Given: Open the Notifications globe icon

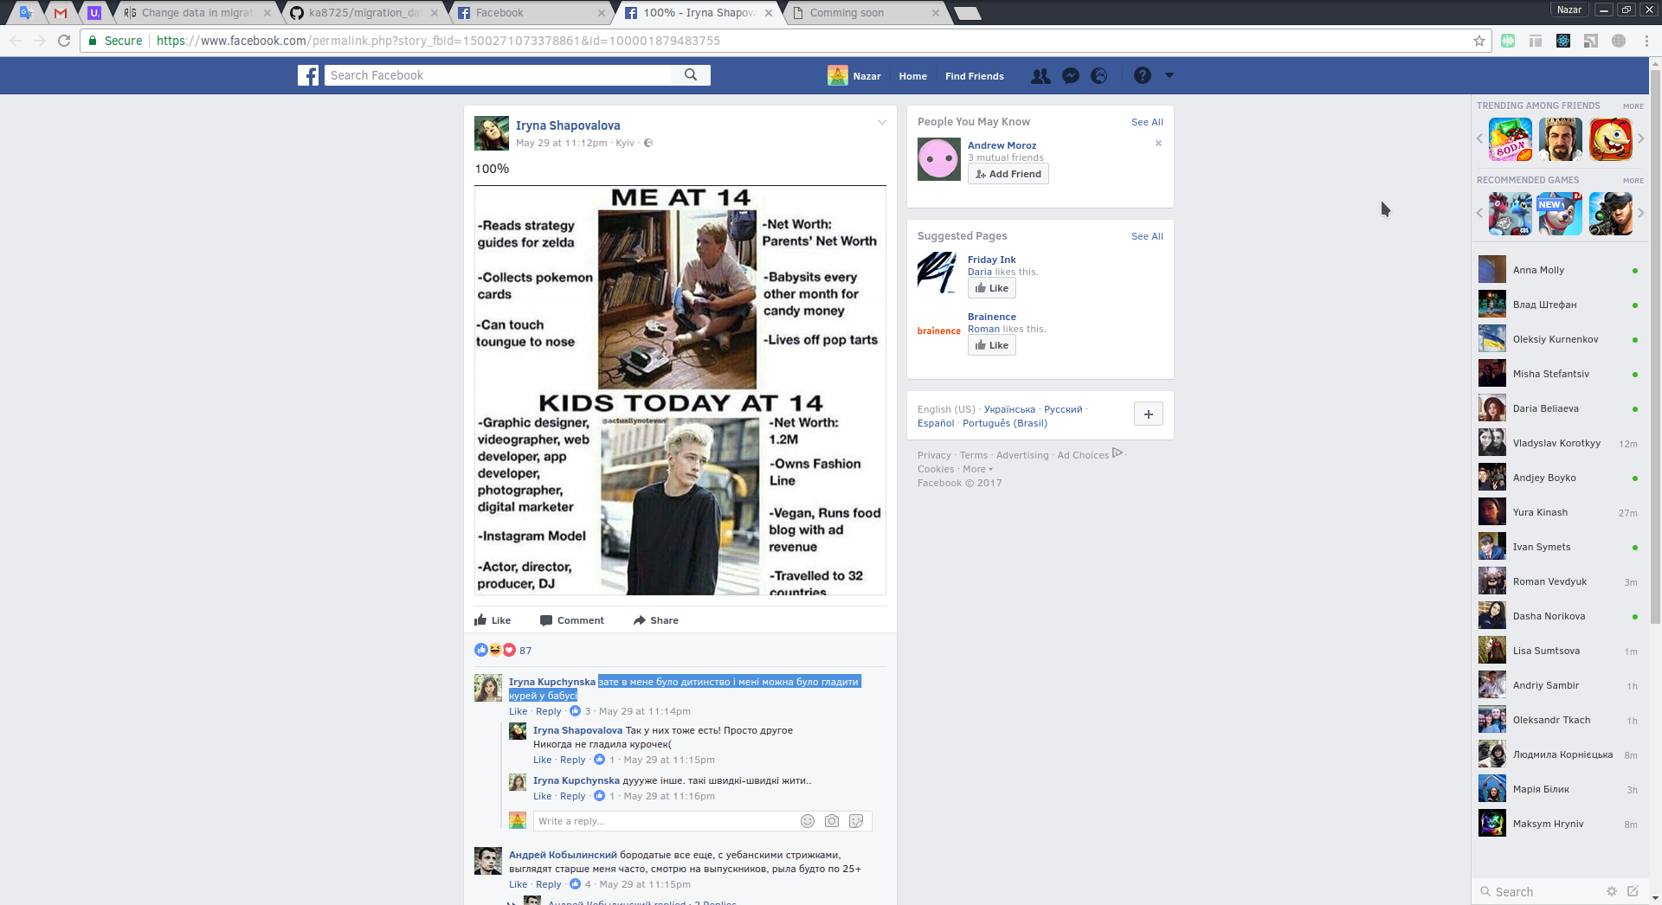Looking at the screenshot, I should (1099, 76).
